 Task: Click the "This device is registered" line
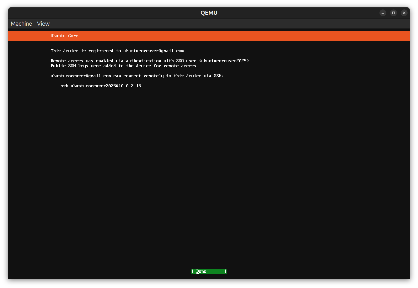(x=118, y=51)
